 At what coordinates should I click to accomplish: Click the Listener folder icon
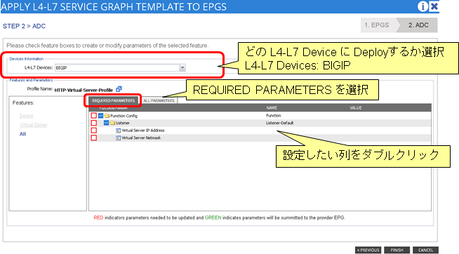tap(112, 123)
